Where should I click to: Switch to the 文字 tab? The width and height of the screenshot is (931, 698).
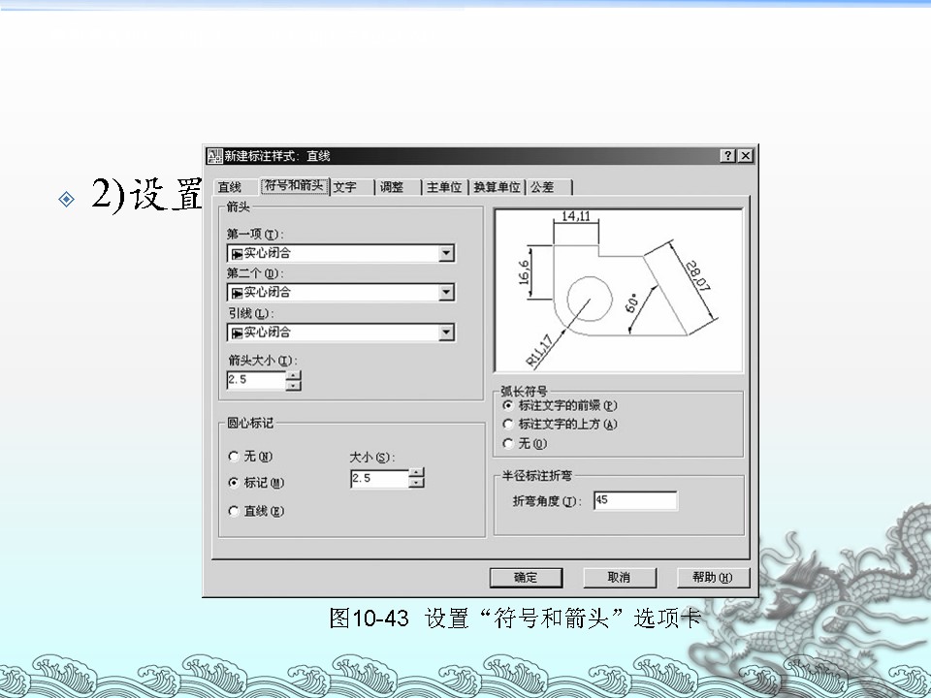tap(345, 187)
